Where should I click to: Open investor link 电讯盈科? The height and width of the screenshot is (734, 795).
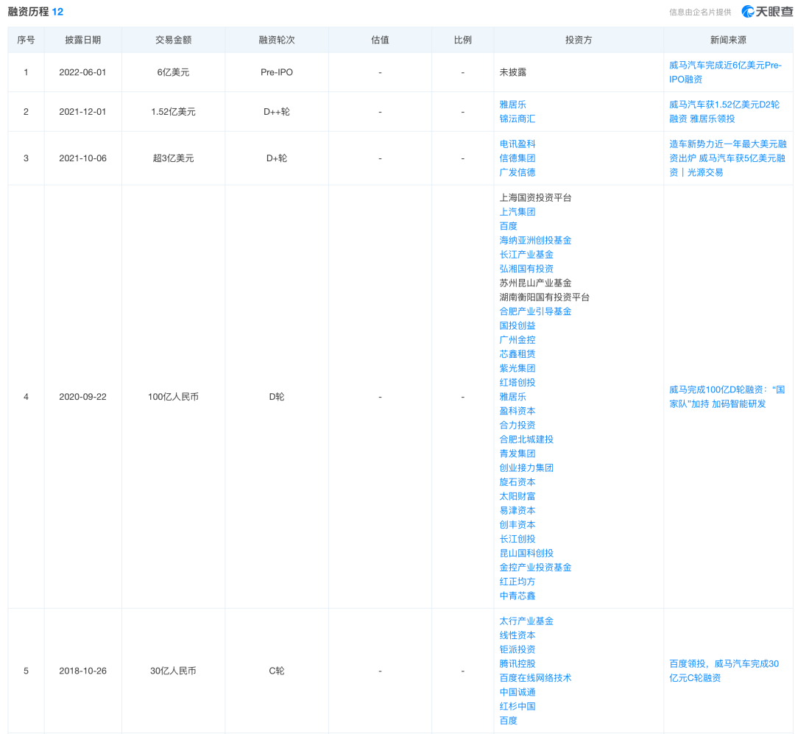coord(517,144)
